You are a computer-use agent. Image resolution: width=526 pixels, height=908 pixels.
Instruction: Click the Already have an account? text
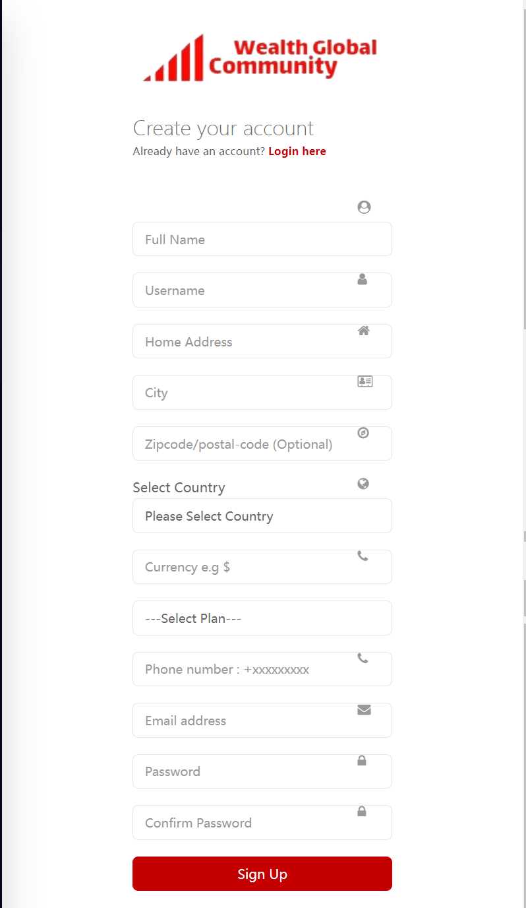pos(199,151)
